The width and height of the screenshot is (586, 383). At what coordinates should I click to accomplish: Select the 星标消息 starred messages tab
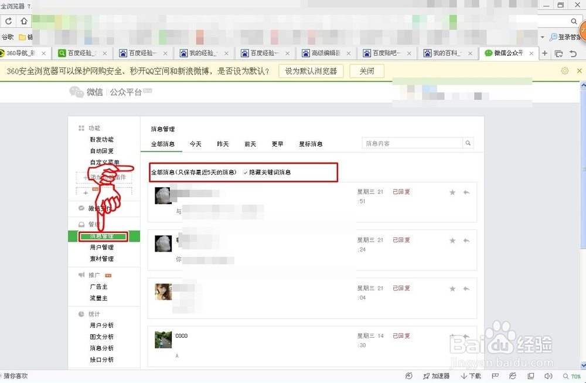pyautogui.click(x=311, y=144)
